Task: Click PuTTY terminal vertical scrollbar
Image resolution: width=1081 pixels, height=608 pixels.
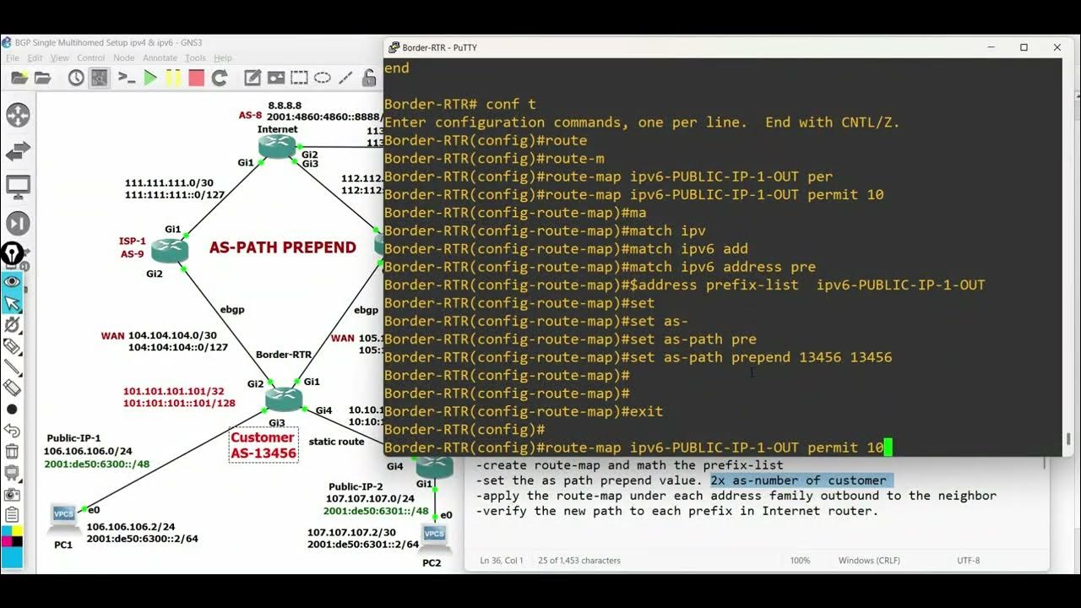Action: coord(1068,258)
